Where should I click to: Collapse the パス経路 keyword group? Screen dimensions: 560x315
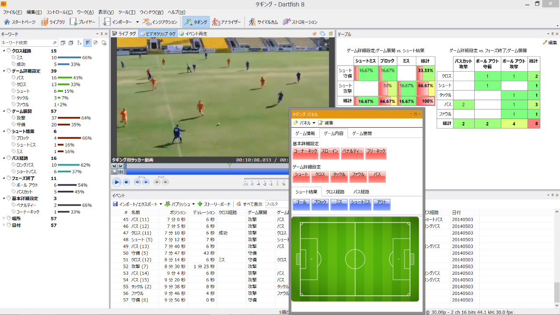click(x=4, y=158)
